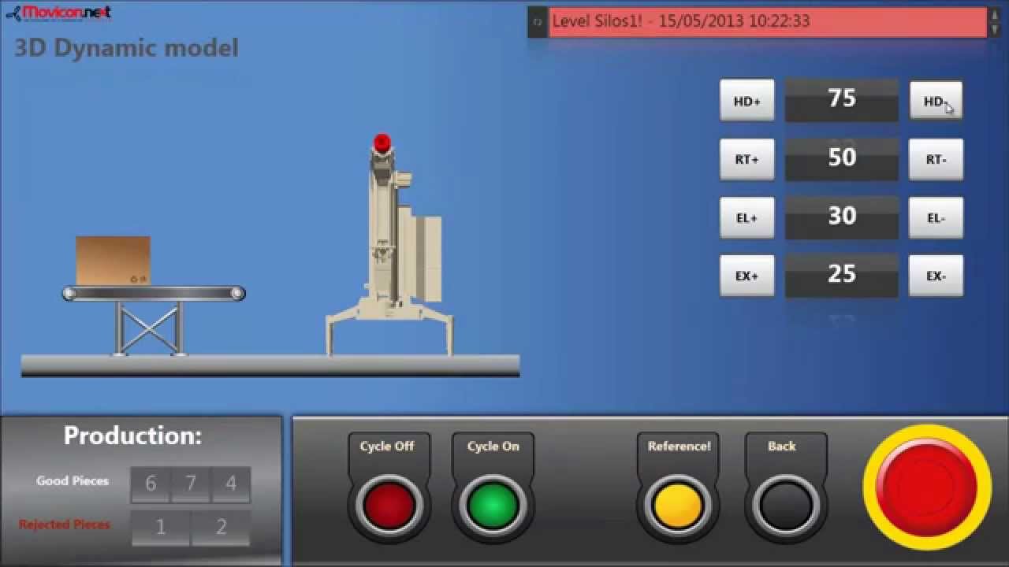This screenshot has height=567, width=1009.
Task: Hit the large red emergency stop button
Action: [926, 487]
